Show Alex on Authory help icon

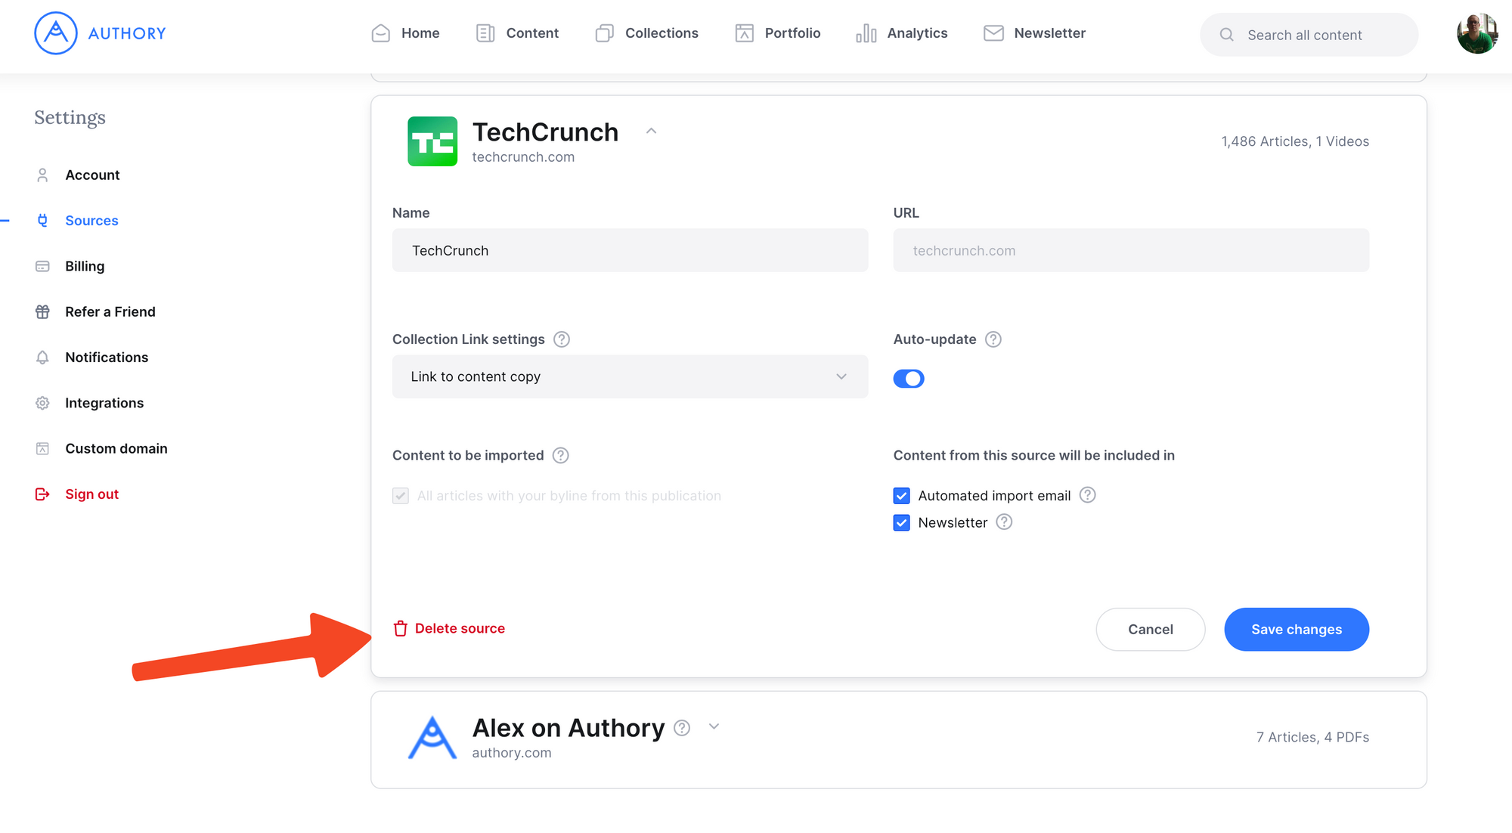coord(682,728)
